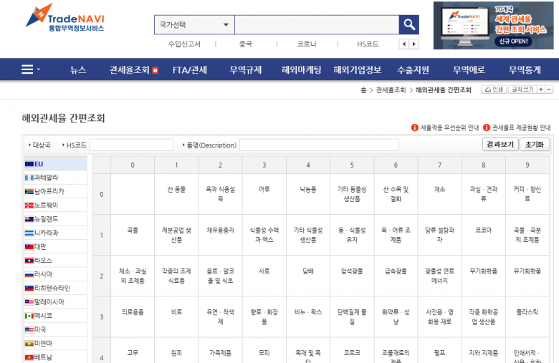Select 과테말라 in country list
The image size is (559, 363).
[x=55, y=178]
